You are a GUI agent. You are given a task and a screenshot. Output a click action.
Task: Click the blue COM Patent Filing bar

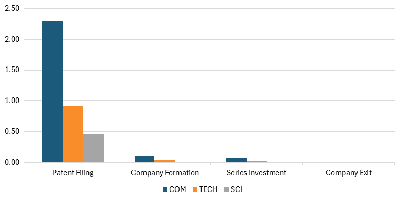coord(52,92)
